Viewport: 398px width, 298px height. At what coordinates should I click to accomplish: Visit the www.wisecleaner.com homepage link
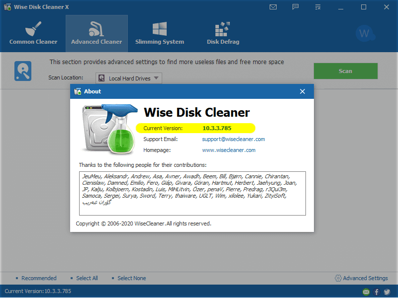[229, 150]
